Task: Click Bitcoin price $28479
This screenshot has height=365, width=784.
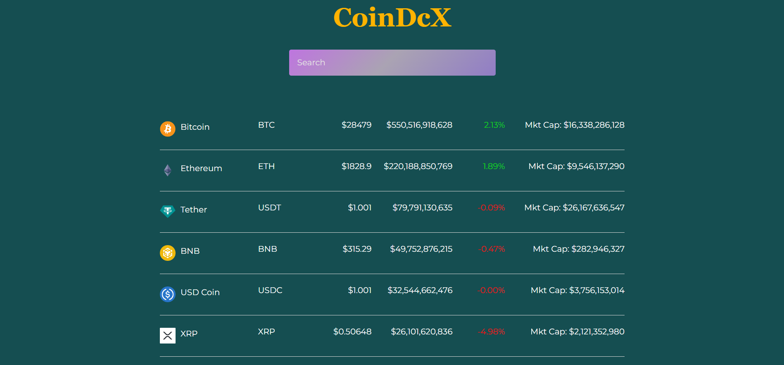Action: pyautogui.click(x=356, y=125)
